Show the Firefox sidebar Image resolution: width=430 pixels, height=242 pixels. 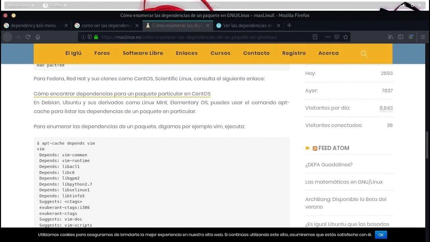[x=400, y=37]
